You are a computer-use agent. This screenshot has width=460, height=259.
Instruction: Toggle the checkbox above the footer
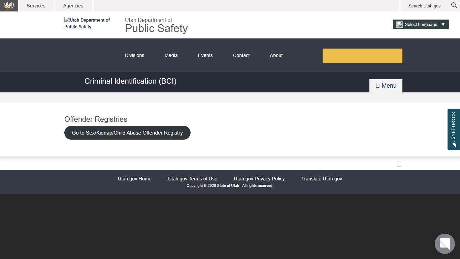click(399, 164)
